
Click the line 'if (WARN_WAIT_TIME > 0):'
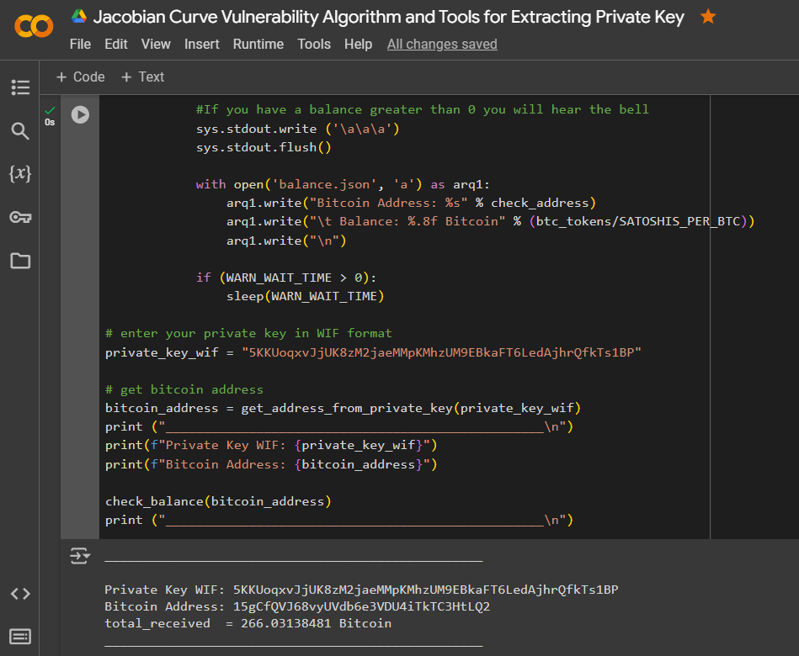click(286, 278)
